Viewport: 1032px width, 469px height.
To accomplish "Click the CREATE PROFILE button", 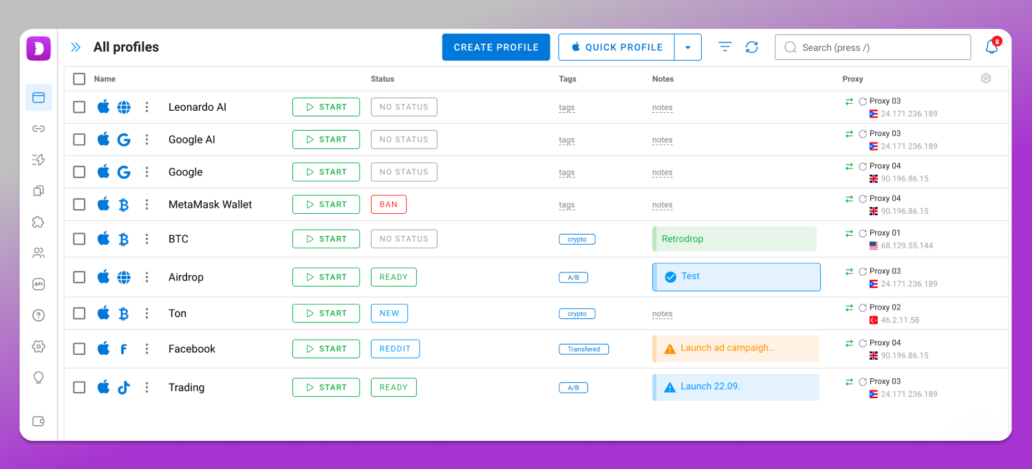I will [496, 47].
